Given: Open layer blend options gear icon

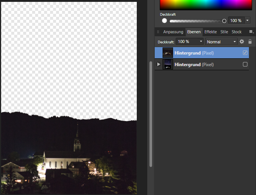Looking at the screenshot, I should (x=242, y=41).
